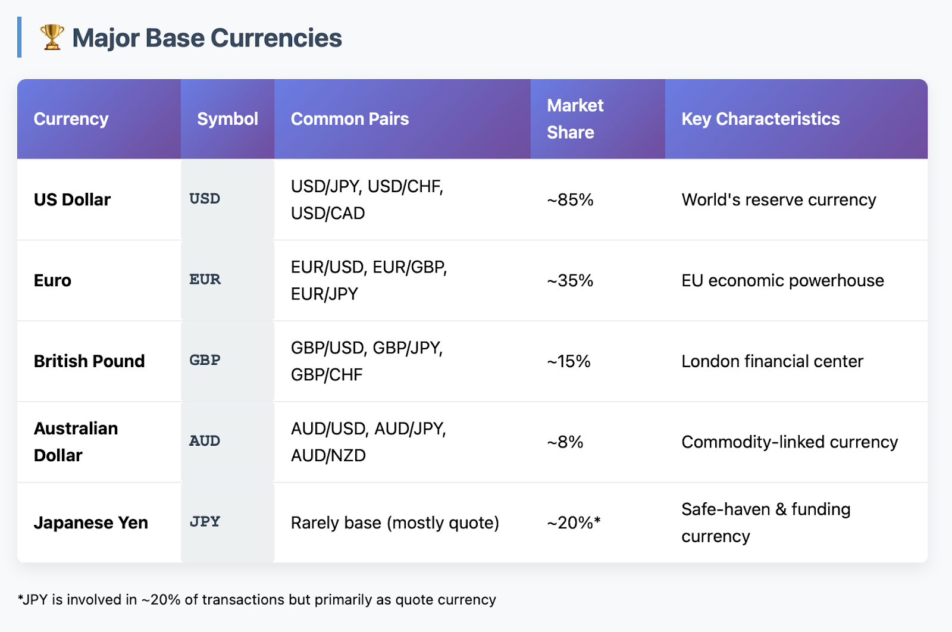This screenshot has height=632, width=952.
Task: Click the ~20%* Japanese Yen market share
Action: point(574,523)
